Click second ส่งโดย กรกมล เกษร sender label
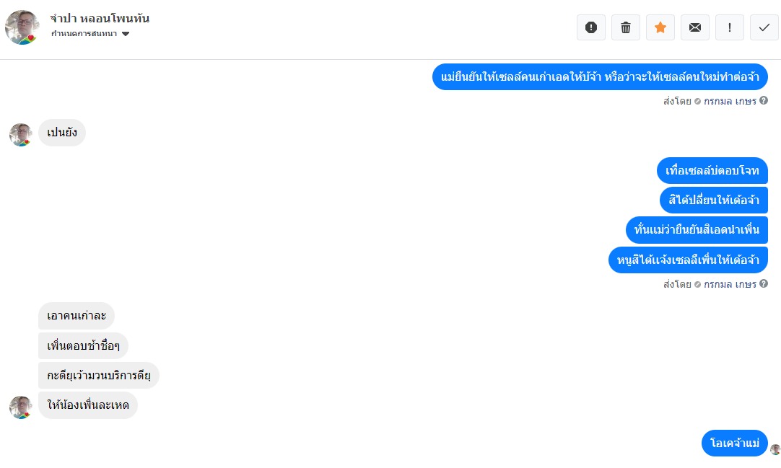781x468 pixels. pyautogui.click(x=710, y=284)
